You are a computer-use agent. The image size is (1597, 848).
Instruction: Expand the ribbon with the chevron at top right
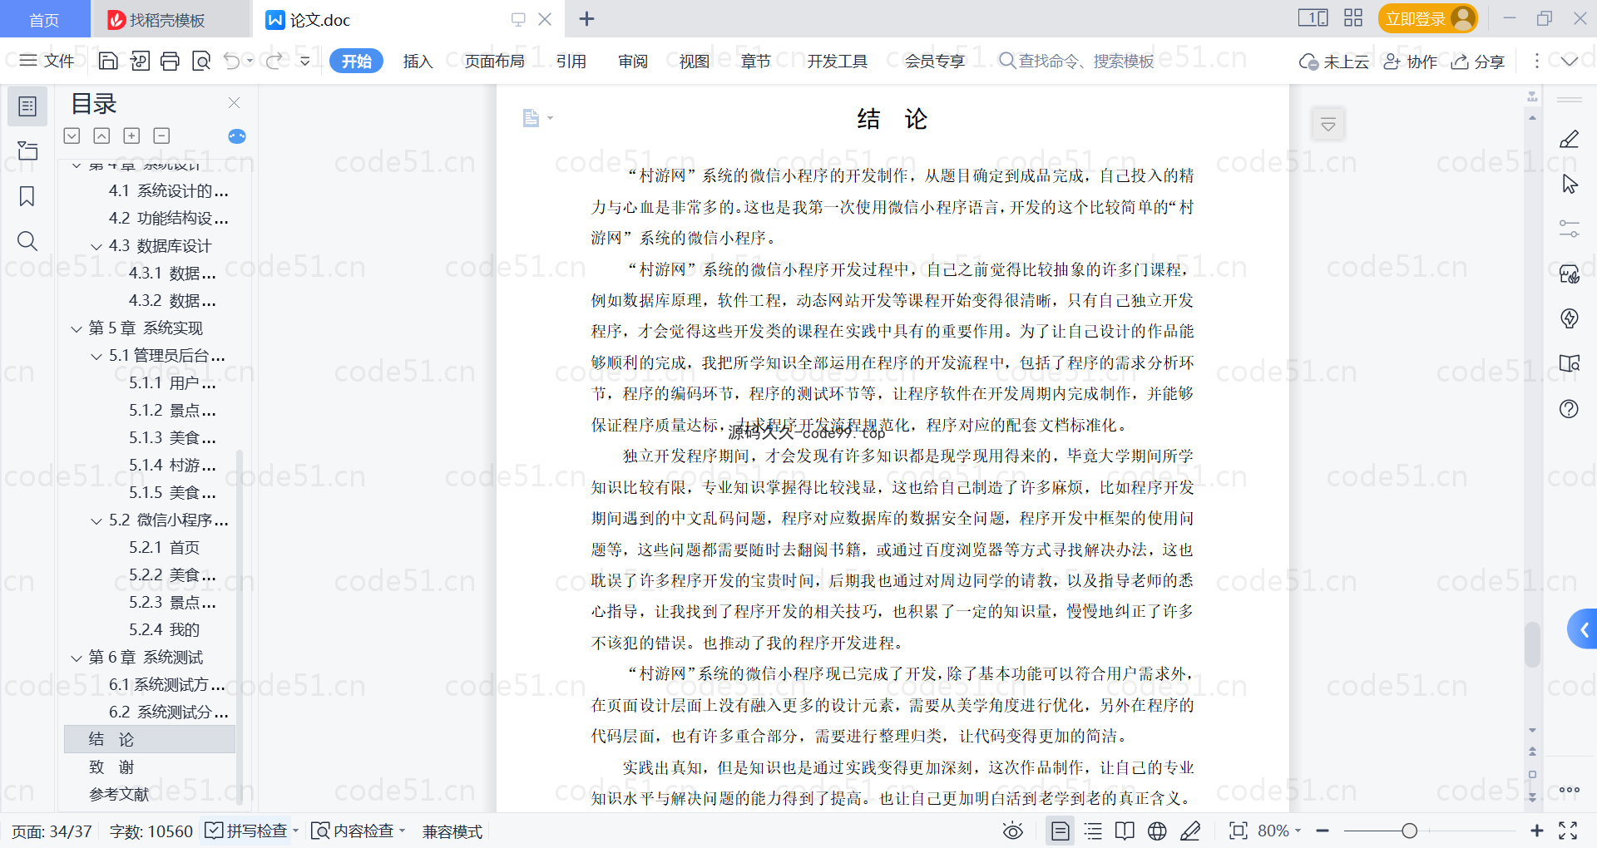(x=1569, y=61)
